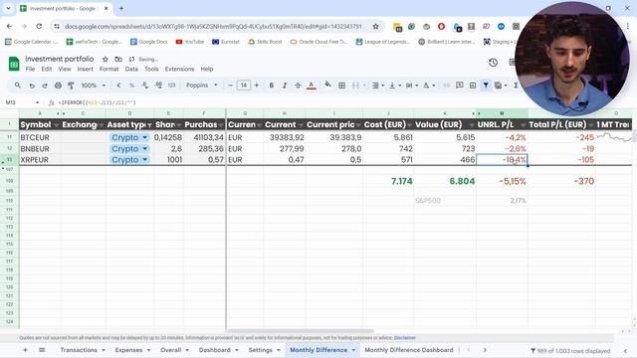
Task: Open Monthly Difference Dashboard sheet tab
Action: pyautogui.click(x=409, y=350)
